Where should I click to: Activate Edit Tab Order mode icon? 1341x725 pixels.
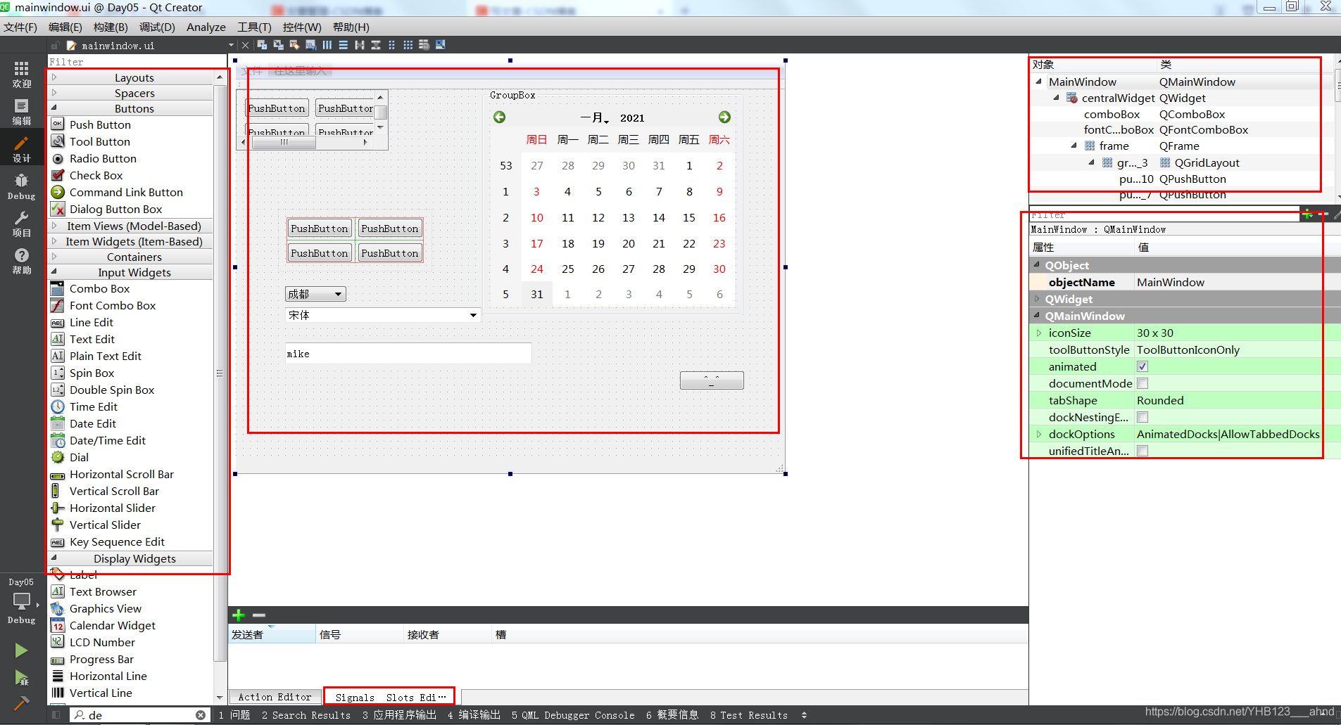tap(310, 45)
